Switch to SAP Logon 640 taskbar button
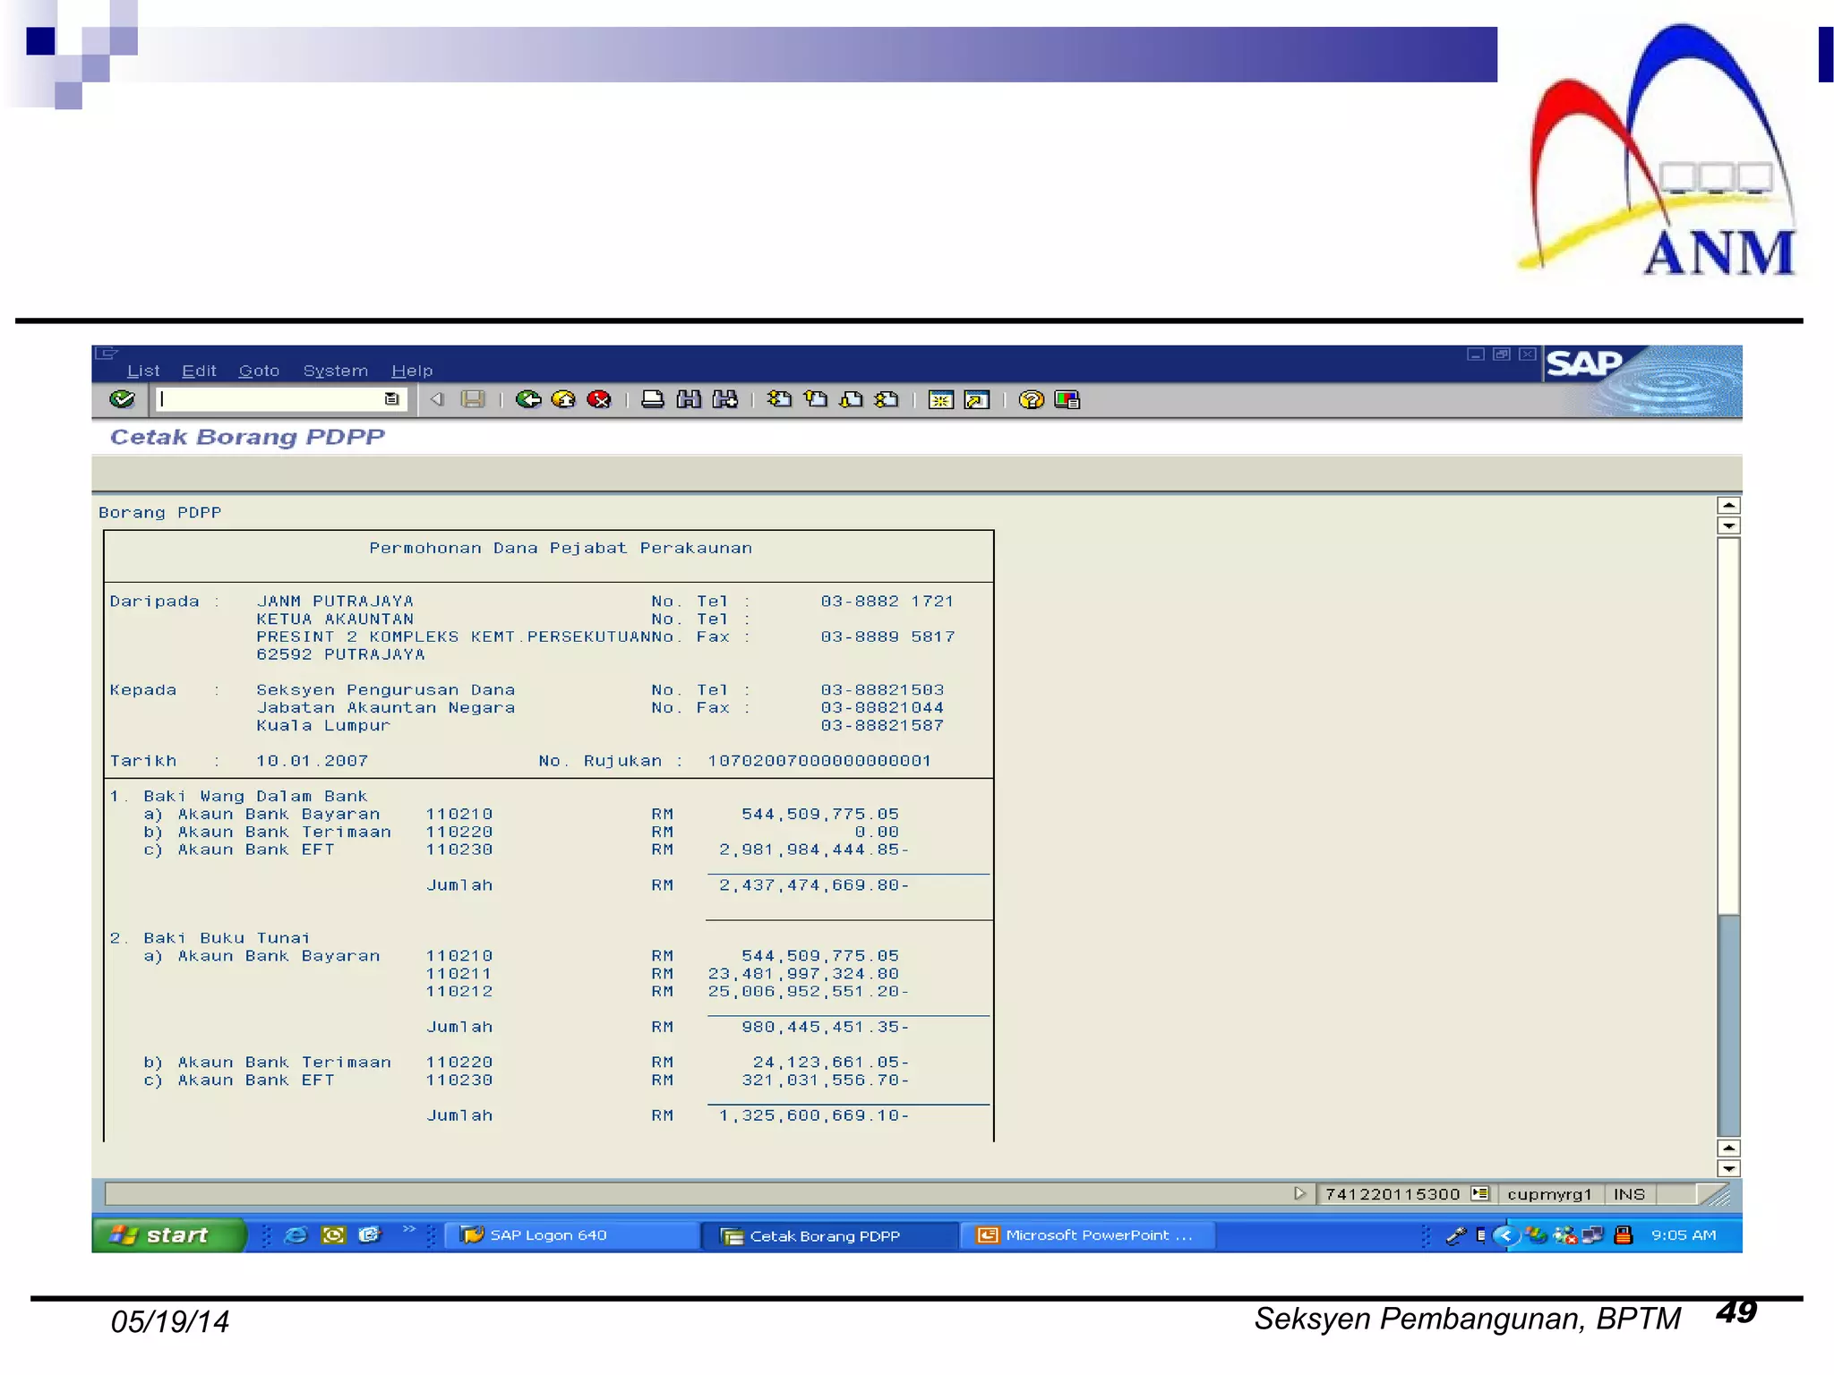This screenshot has height=1375, width=1834. click(548, 1235)
